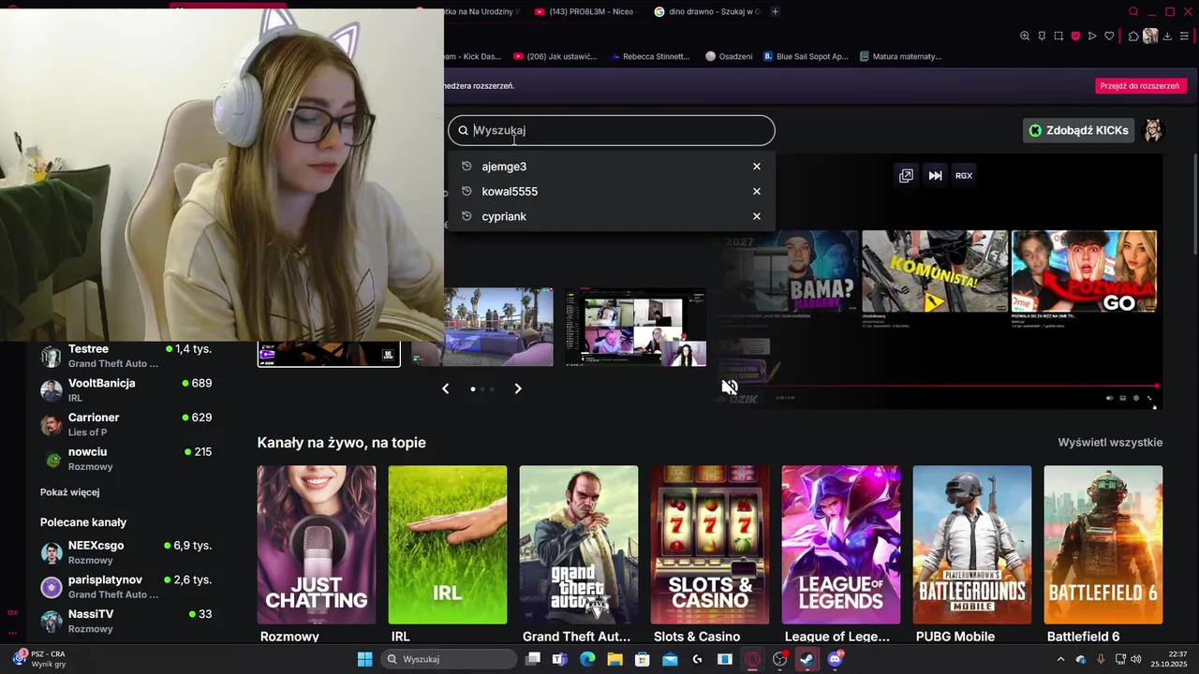The image size is (1199, 674).
Task: Go to next carousel slide
Action: (x=518, y=388)
